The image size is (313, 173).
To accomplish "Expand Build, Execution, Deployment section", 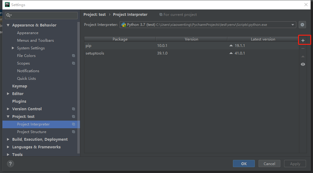I will pyautogui.click(x=8, y=139).
